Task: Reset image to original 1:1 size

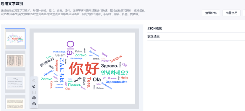Action: point(34,92)
